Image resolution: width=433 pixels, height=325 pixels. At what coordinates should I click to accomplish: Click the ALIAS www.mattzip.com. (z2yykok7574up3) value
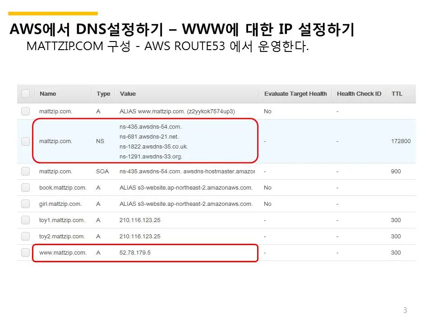[177, 111]
